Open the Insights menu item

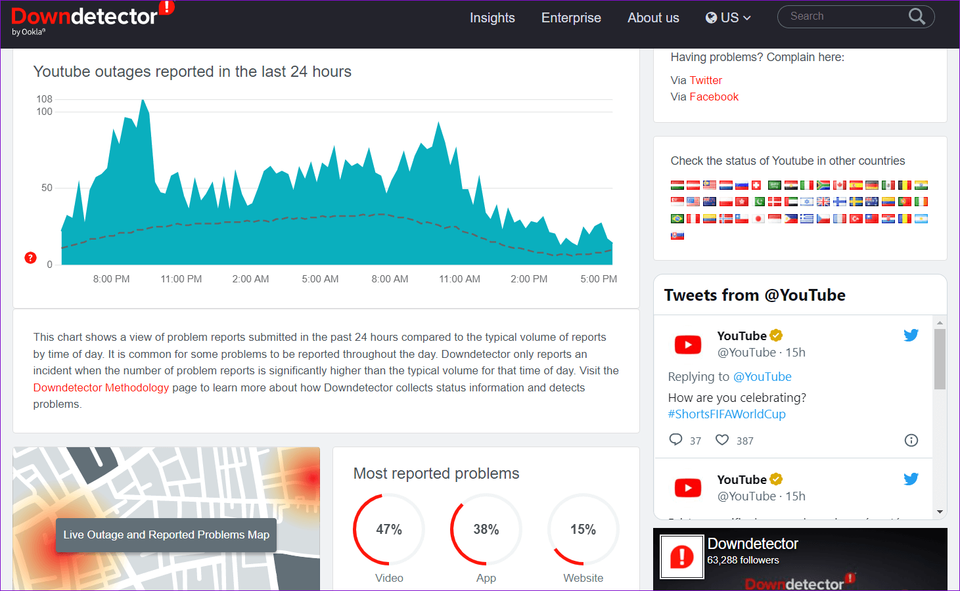(492, 18)
